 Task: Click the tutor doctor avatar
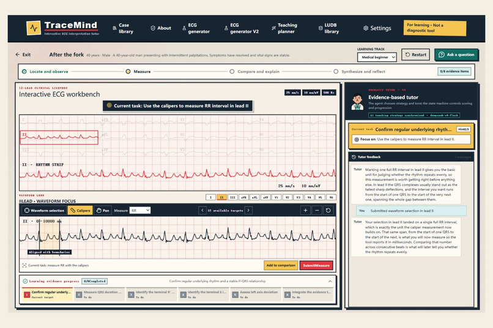(357, 101)
